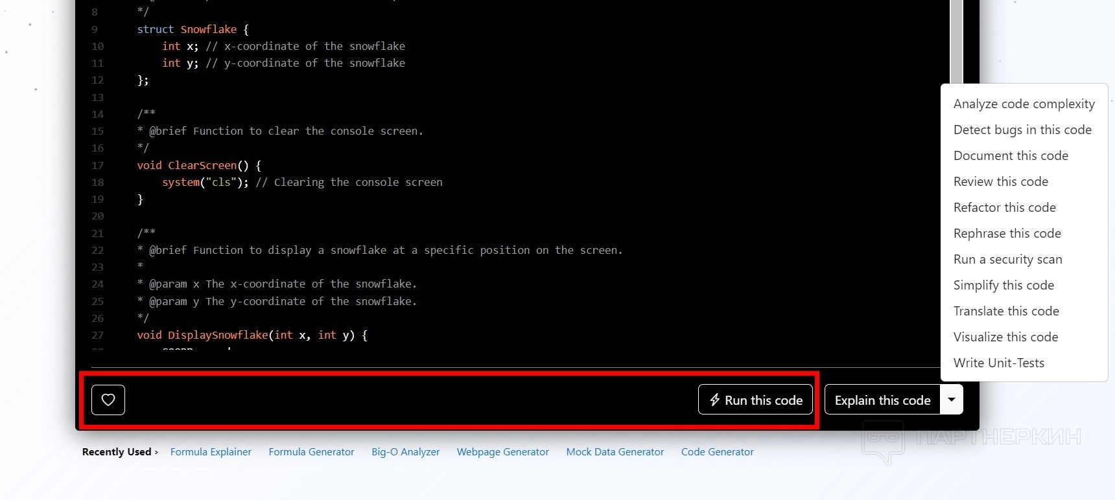
Task: Click the '@param y The y-coordinate' comment line
Action: (277, 301)
